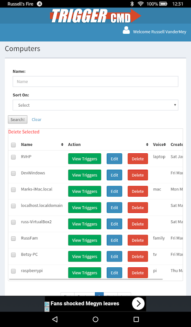Click the Delete Selected link
The width and height of the screenshot is (191, 327).
click(x=24, y=132)
